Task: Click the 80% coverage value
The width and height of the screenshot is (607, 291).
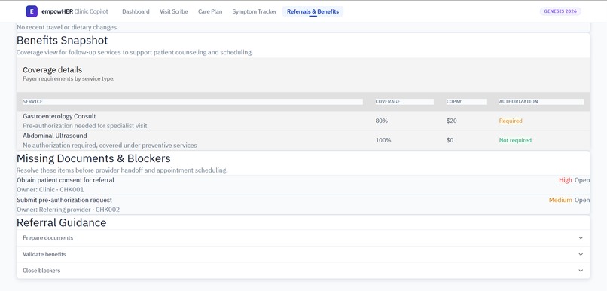Action: (x=381, y=121)
